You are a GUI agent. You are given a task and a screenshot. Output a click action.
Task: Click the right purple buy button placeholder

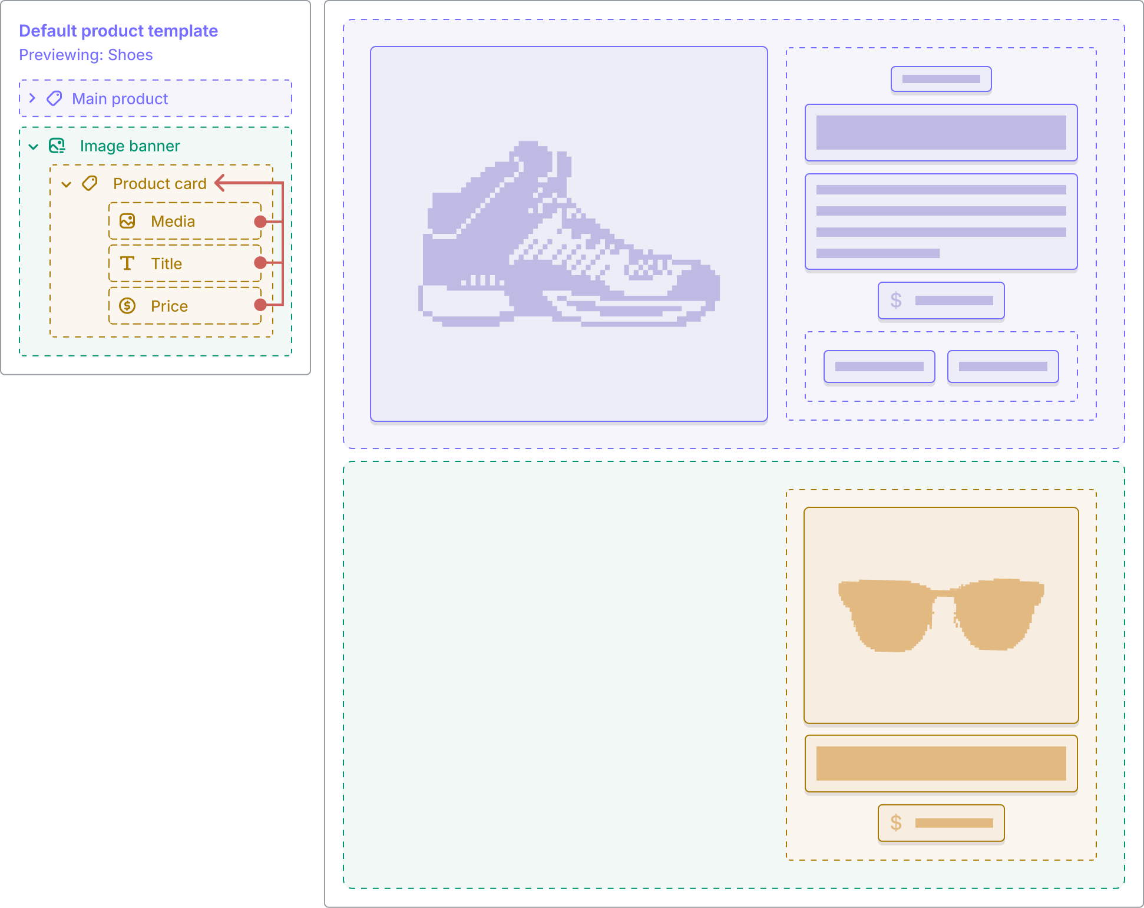pyautogui.click(x=1003, y=366)
